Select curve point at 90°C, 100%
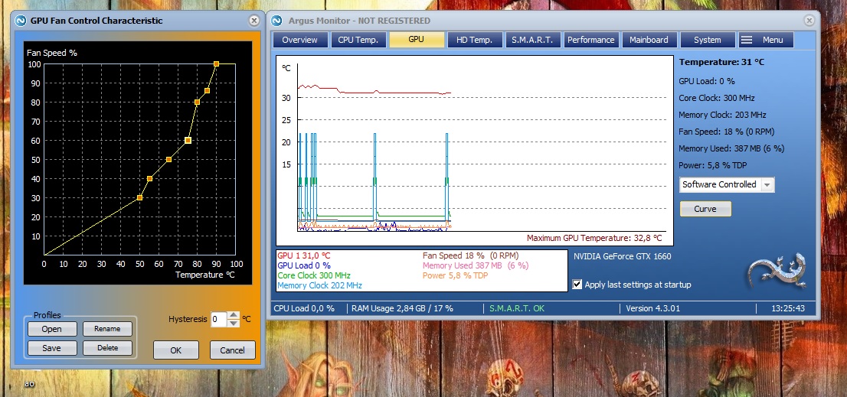Image resolution: width=847 pixels, height=397 pixels. pos(216,63)
